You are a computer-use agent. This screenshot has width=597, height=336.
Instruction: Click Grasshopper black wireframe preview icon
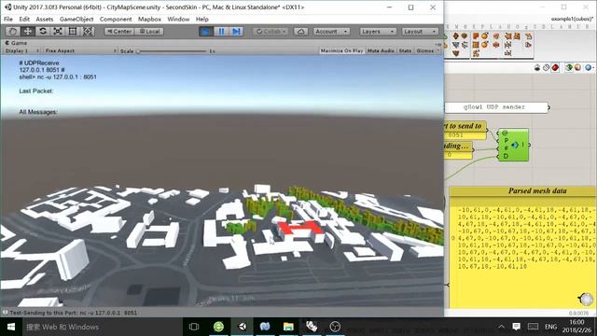point(537,68)
